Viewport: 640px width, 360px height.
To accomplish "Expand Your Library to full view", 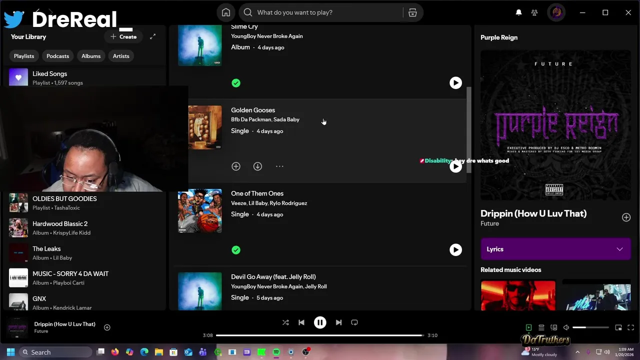I will pos(153,36).
